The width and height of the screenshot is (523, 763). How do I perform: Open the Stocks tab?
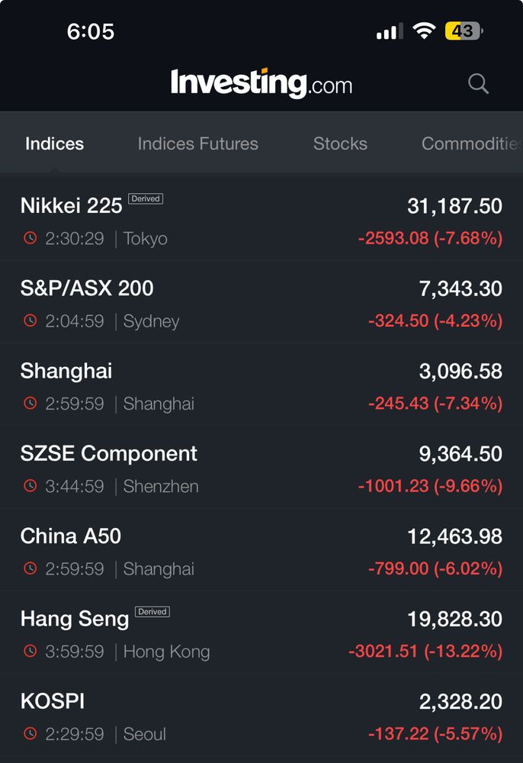pos(340,143)
